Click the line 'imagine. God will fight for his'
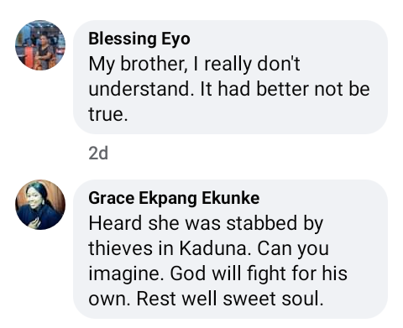 point(218,273)
